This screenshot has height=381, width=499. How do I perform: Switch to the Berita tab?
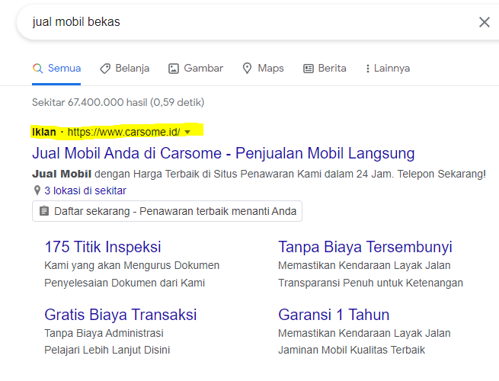coord(331,69)
